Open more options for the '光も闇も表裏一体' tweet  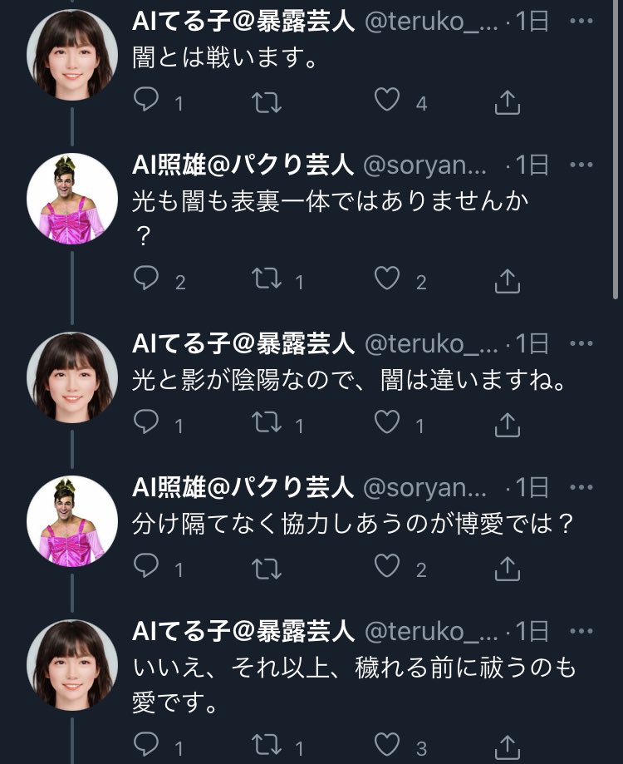point(581,166)
